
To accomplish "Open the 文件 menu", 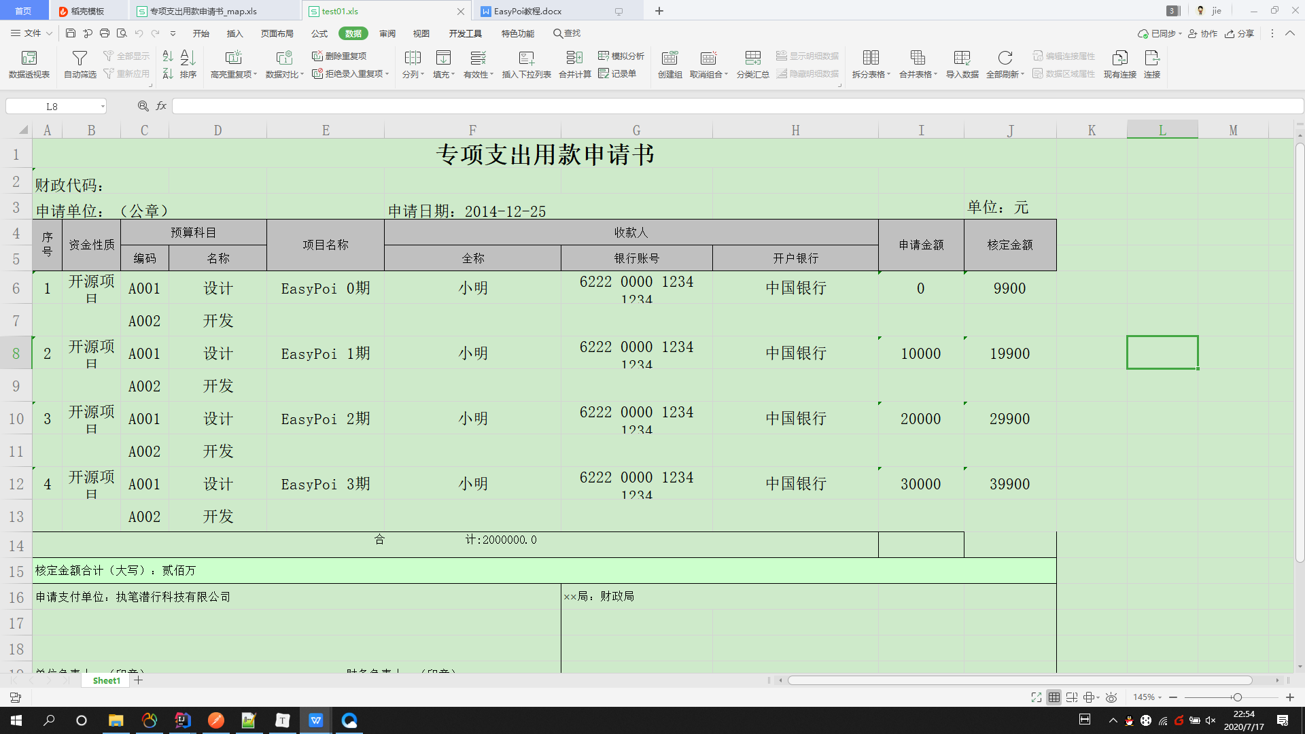I will coord(31,33).
